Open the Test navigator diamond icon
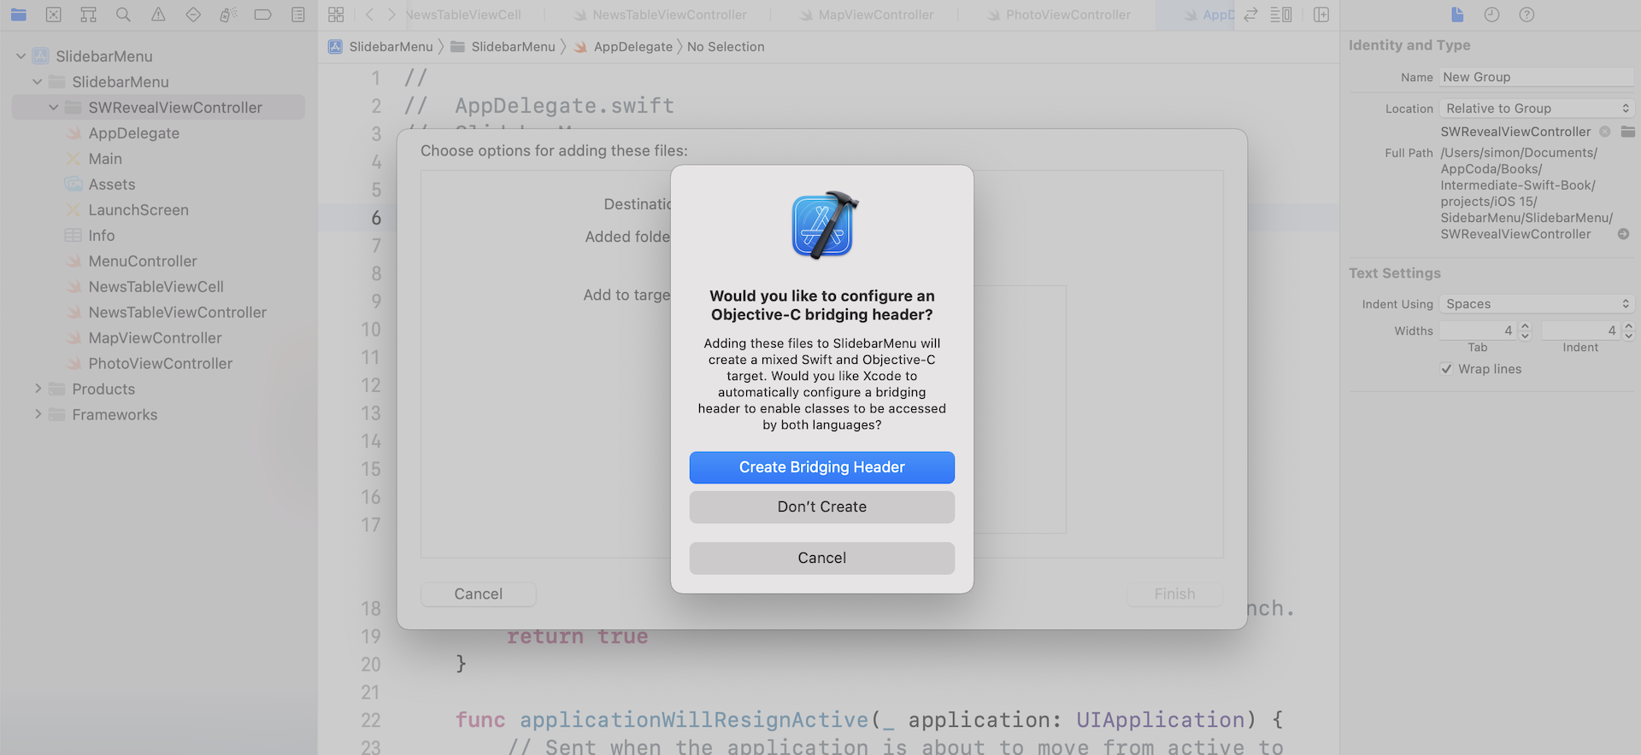 [x=193, y=15]
